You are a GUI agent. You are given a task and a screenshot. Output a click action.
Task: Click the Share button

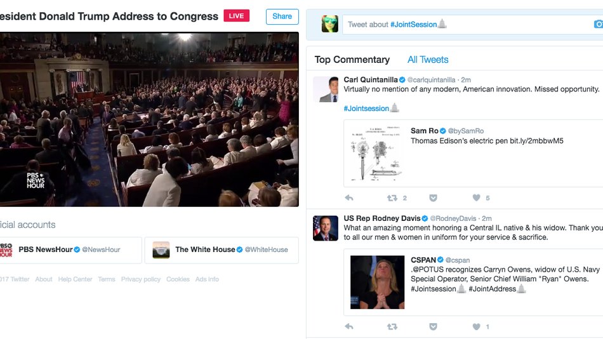click(282, 17)
